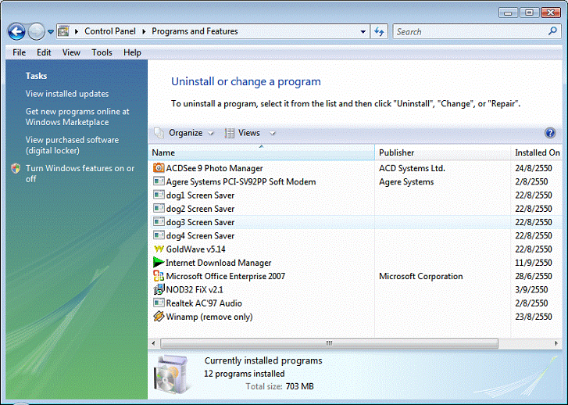Click the GoldWave v5.14 icon
The image size is (568, 405).
point(159,249)
